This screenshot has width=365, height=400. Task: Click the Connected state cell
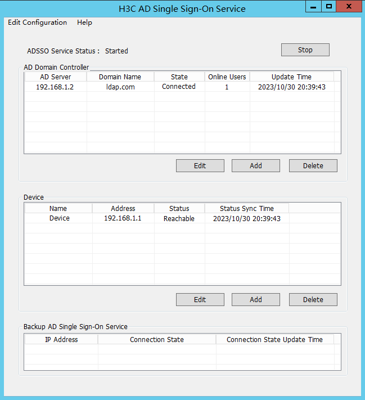pyautogui.click(x=179, y=87)
